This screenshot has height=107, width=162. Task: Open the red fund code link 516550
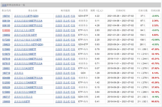pyautogui.click(x=6, y=30)
